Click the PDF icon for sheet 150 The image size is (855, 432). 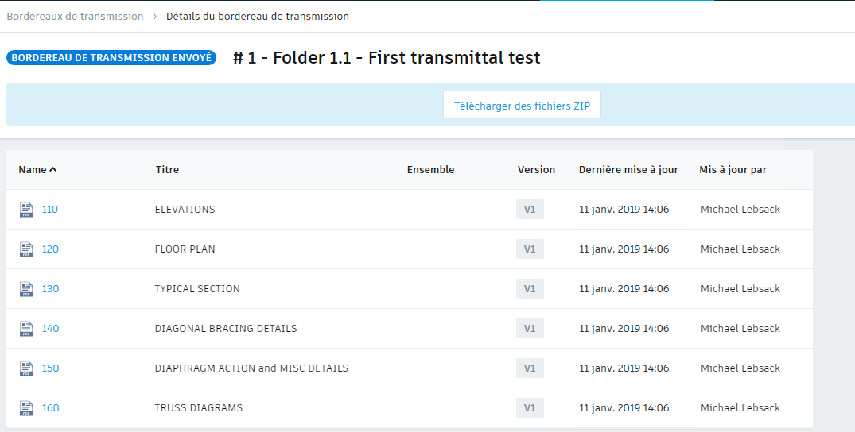[27, 368]
